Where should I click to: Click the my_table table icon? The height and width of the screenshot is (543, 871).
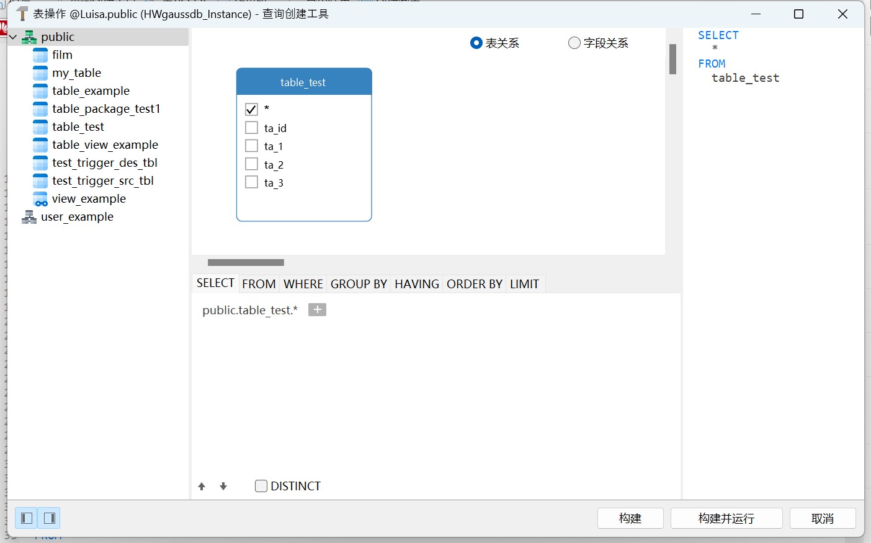[x=40, y=73]
